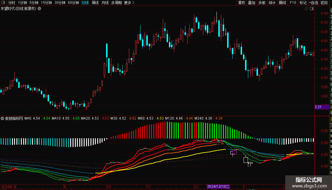
Task: Click the 返回 back button
Action: click(324, 3)
